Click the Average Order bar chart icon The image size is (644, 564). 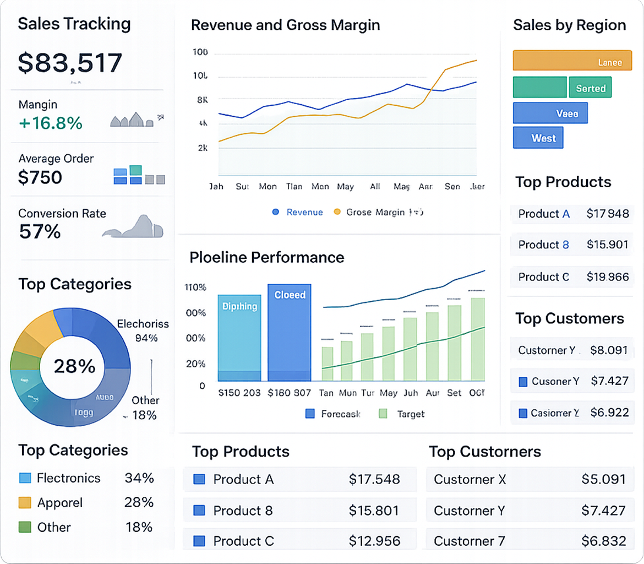pyautogui.click(x=139, y=175)
